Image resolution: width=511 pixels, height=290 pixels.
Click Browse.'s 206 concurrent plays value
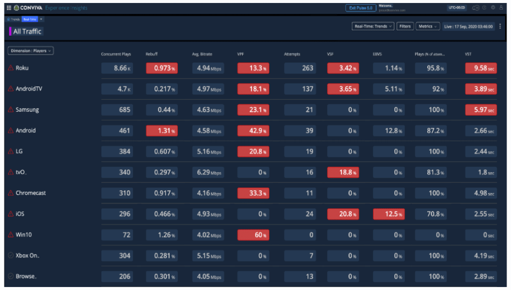click(117, 277)
